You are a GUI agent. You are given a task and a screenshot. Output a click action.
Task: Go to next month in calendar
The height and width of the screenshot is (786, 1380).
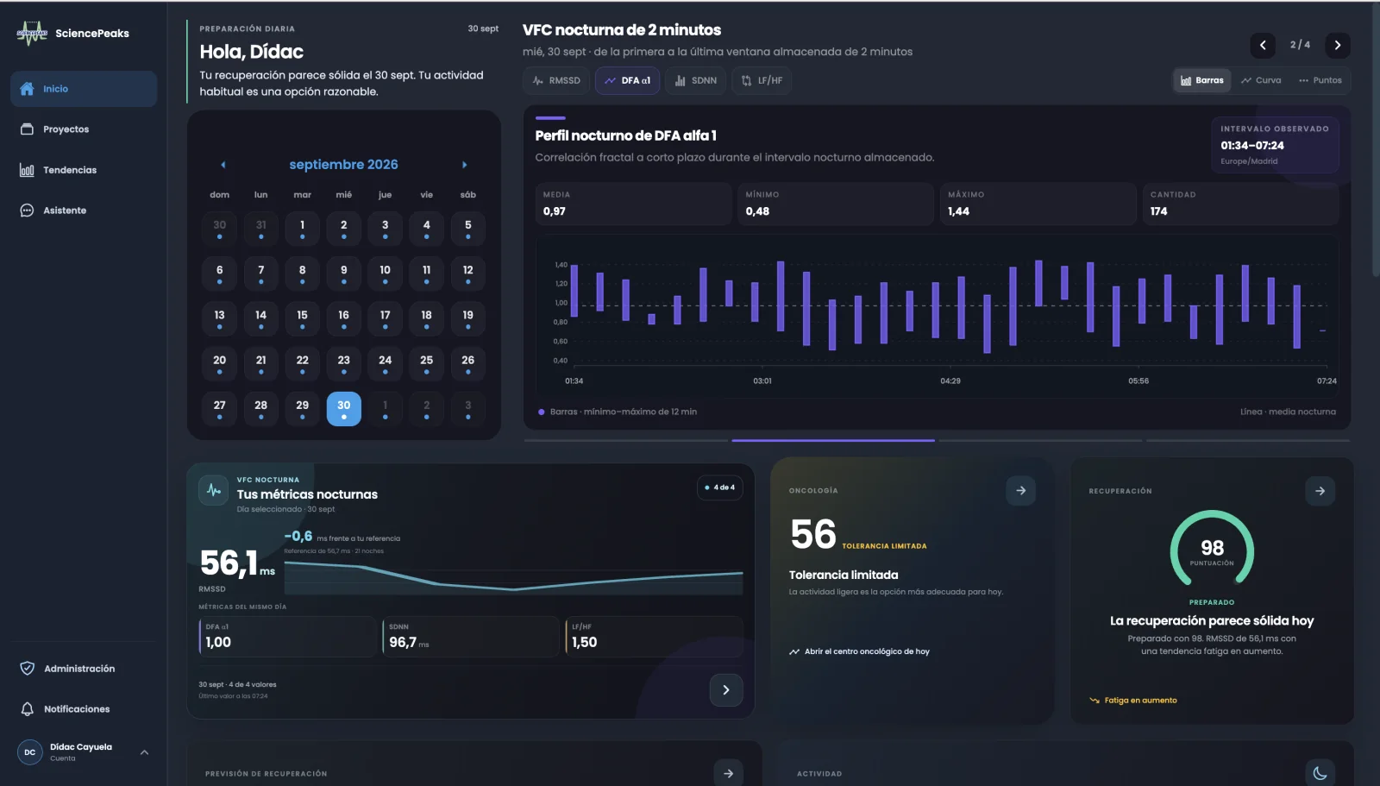coord(465,165)
